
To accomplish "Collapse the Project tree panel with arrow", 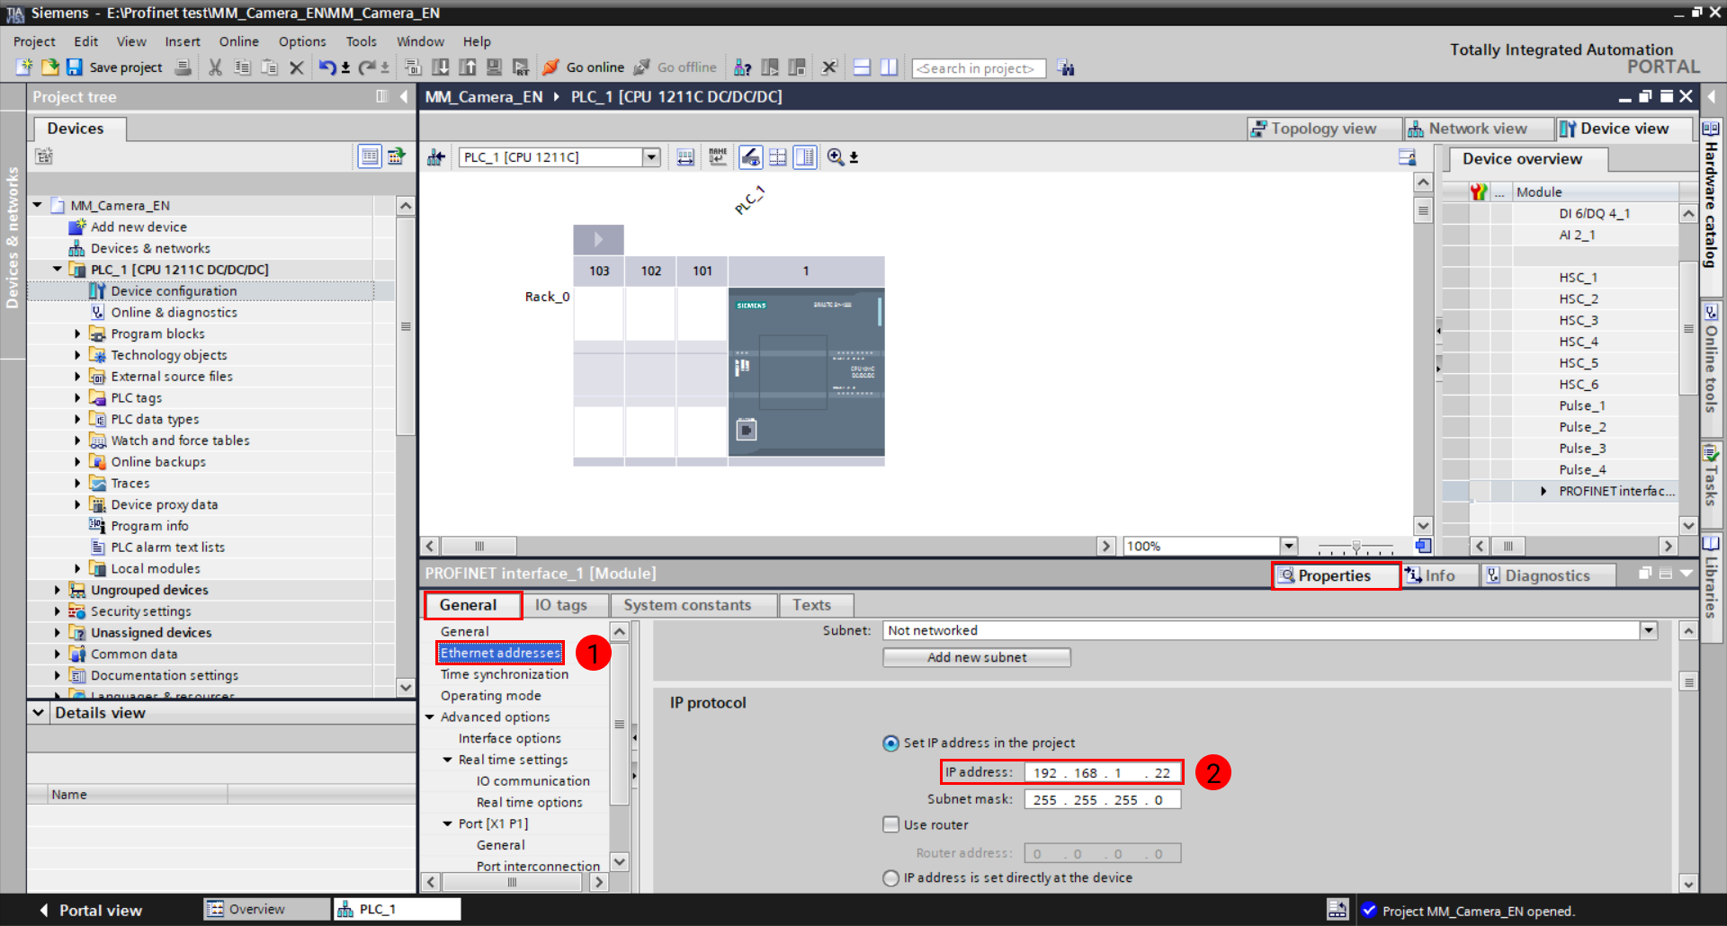I will coord(404,96).
